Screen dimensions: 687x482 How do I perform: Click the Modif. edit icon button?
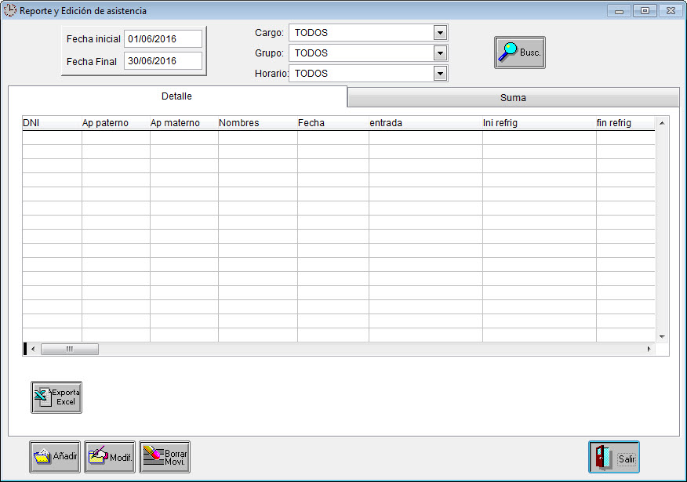(110, 457)
